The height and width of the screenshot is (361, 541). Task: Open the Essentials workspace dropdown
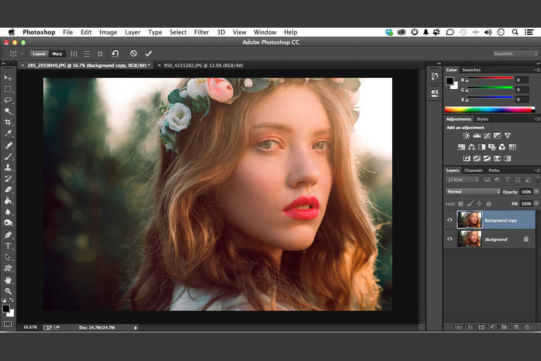515,54
